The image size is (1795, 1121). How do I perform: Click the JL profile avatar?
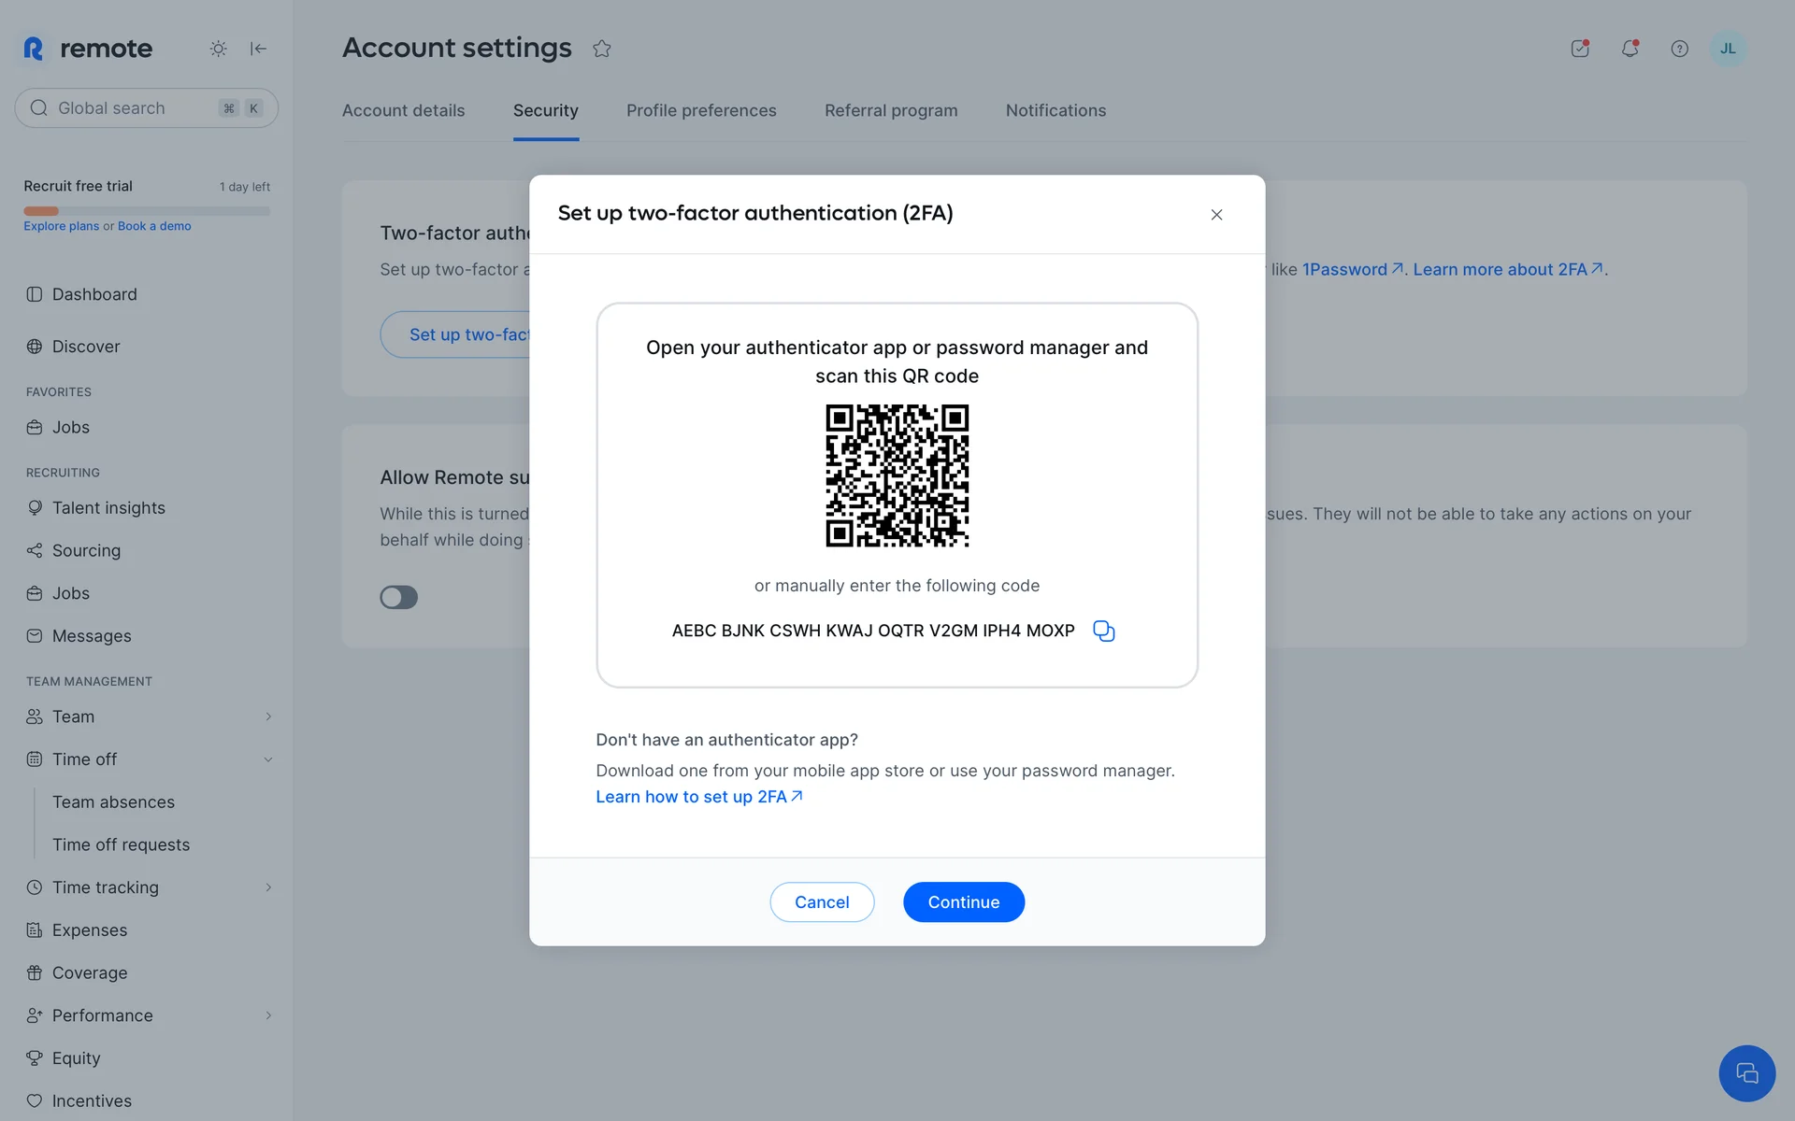(x=1727, y=49)
